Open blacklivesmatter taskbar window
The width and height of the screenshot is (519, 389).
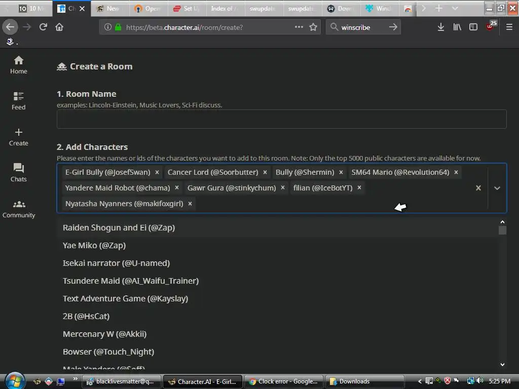point(121,381)
